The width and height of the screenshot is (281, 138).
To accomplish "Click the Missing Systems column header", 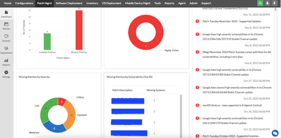I will [x=156, y=90].
